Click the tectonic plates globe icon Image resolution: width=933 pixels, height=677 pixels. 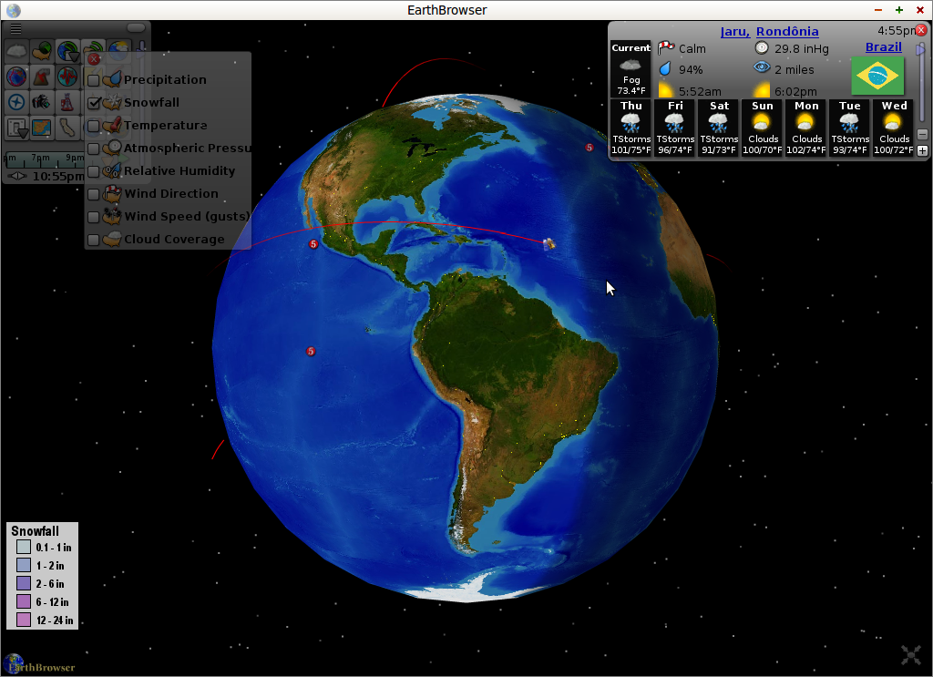(x=16, y=77)
